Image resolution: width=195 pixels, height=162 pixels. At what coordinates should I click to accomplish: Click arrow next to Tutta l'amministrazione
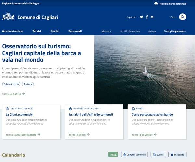(39, 134)
